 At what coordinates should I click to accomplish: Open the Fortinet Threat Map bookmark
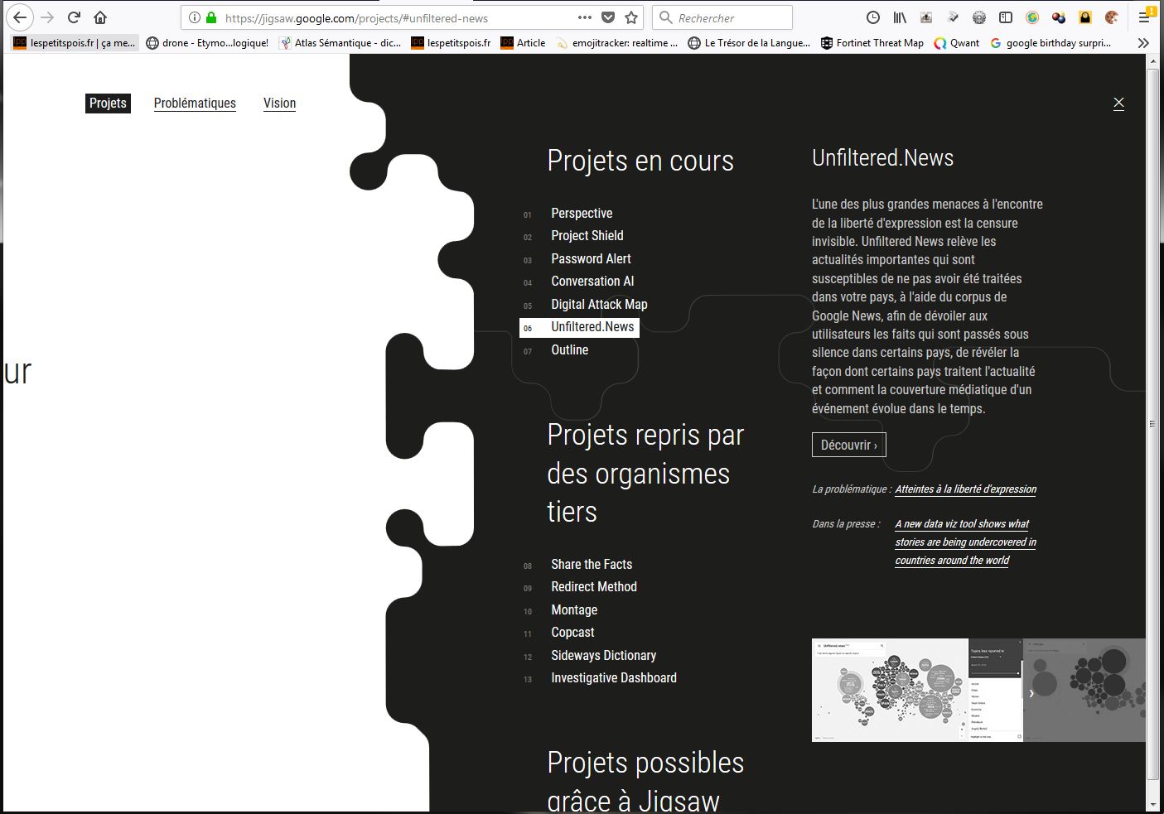click(872, 43)
